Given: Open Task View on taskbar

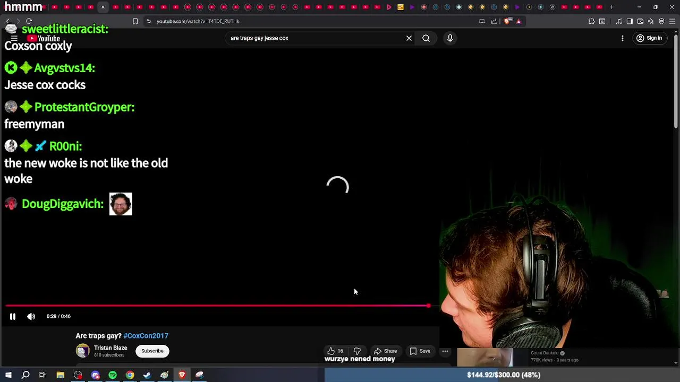Looking at the screenshot, I should point(42,375).
